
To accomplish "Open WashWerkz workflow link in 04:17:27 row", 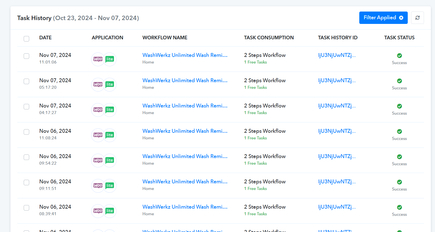I will pyautogui.click(x=185, y=106).
